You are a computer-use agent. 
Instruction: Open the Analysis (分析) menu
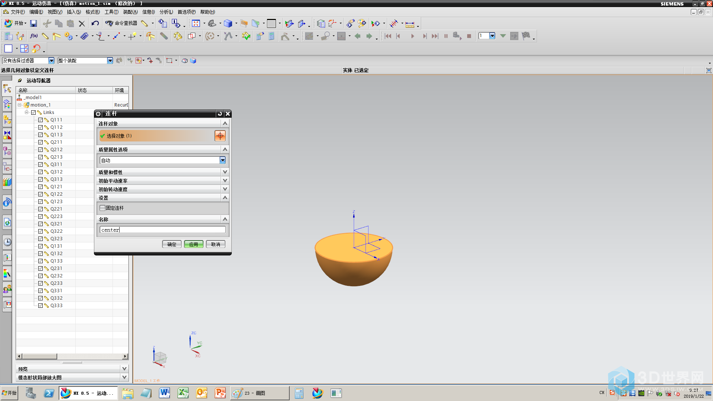point(166,12)
